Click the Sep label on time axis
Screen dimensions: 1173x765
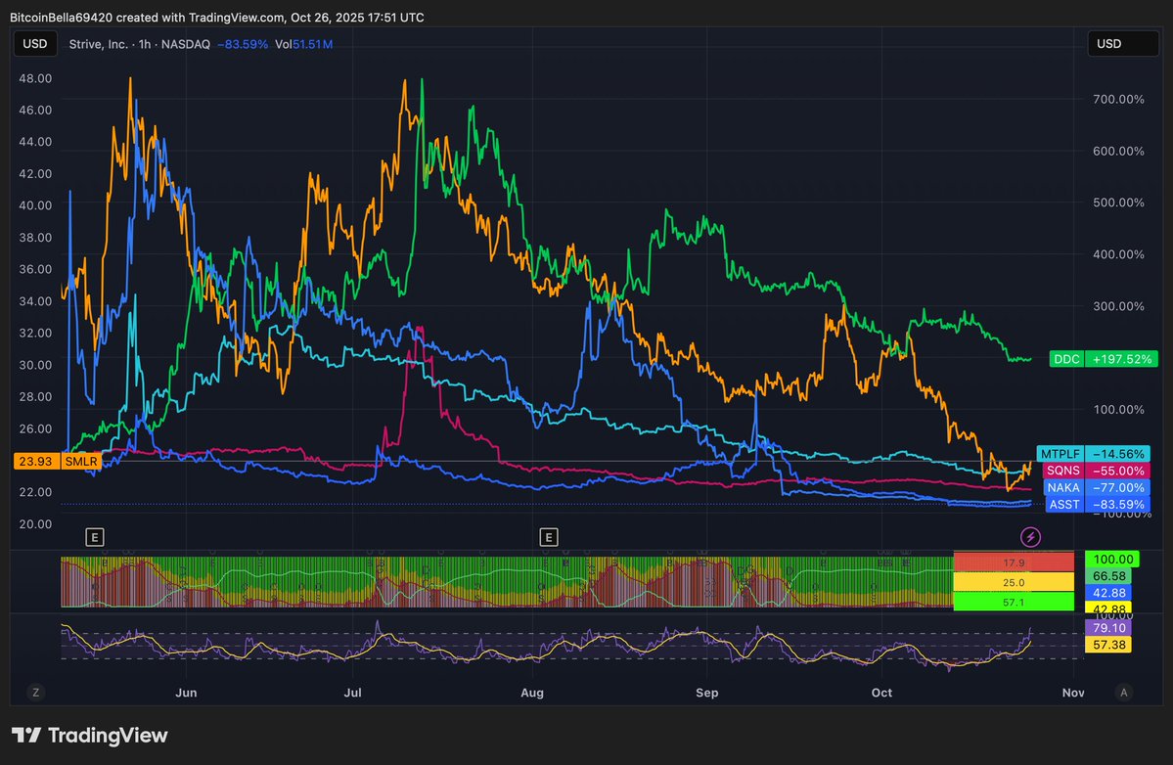pyautogui.click(x=707, y=693)
